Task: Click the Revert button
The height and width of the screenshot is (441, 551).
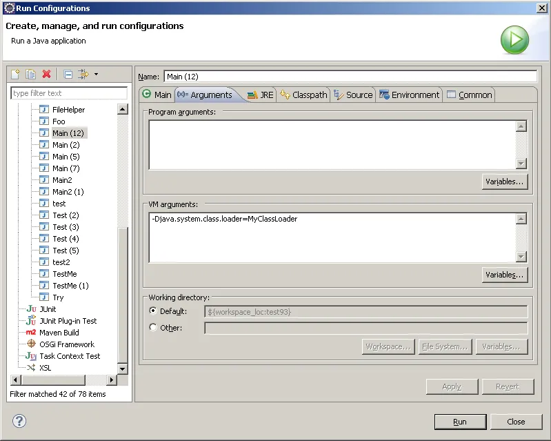Action: (508, 386)
